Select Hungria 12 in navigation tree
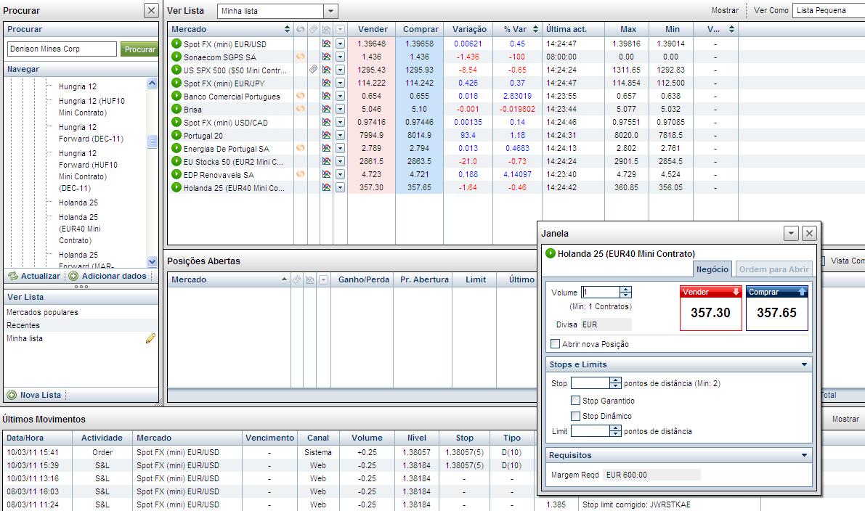The width and height of the screenshot is (865, 511). pos(77,86)
